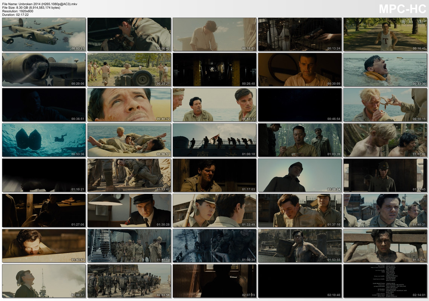
Task: Open the thumbnail stamped 01:40:31
Action: 385,211
